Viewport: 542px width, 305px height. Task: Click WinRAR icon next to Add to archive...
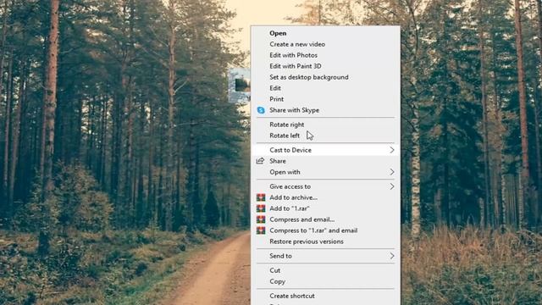[x=261, y=197]
